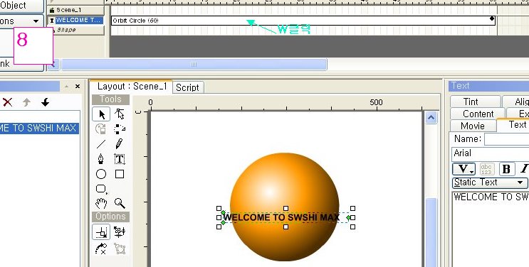Open the Static Text type dropdown
The height and width of the screenshot is (267, 529).
pos(490,182)
